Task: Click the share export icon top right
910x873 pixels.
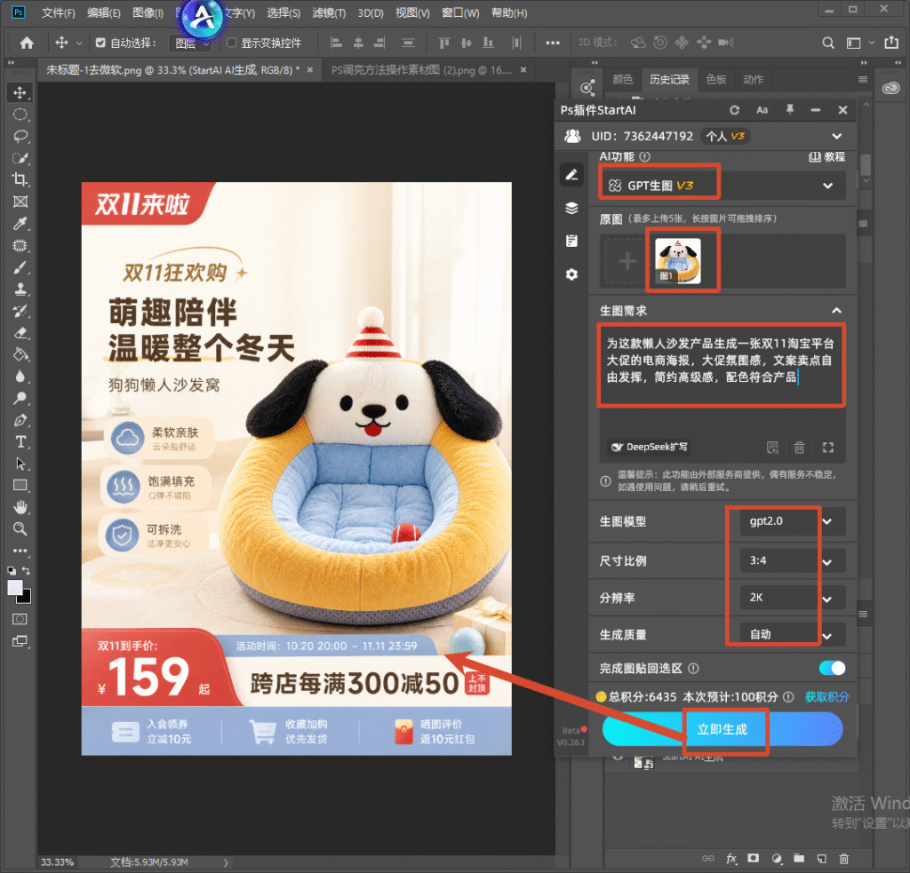Action: click(x=891, y=43)
